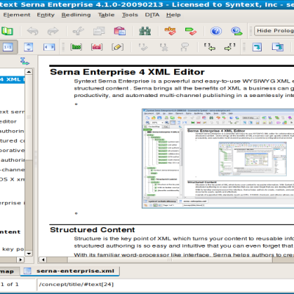Open help with the blue question icon
The height and width of the screenshot is (294, 294).
(216, 31)
